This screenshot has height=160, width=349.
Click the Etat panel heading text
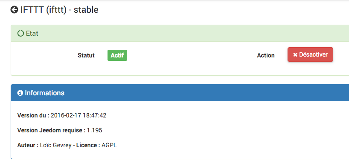coord(32,34)
